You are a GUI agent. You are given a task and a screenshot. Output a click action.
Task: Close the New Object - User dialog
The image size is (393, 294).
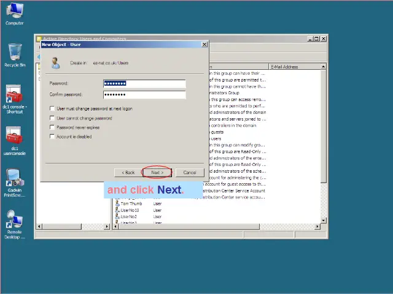pyautogui.click(x=204, y=44)
